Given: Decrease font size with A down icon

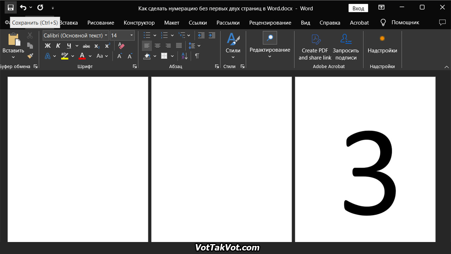Looking at the screenshot, I should (130, 56).
